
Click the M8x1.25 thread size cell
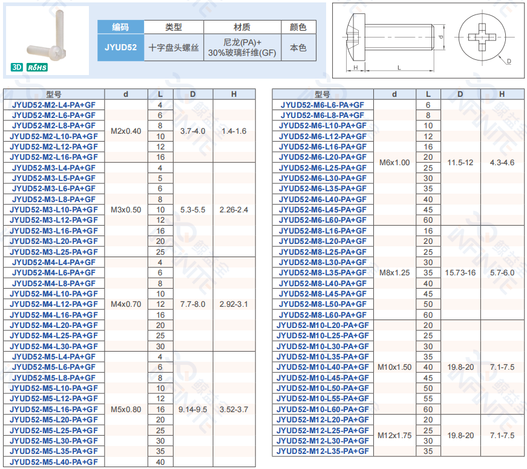tap(394, 273)
